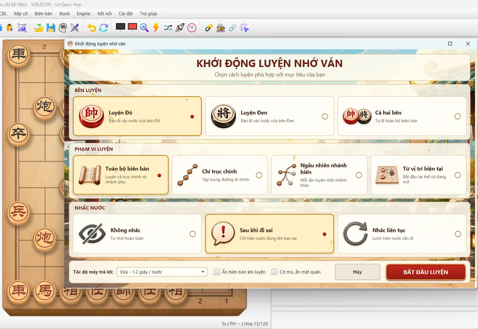Click the status bar text Hòa 13/120
The width and height of the screenshot is (478, 329).
tap(256, 324)
